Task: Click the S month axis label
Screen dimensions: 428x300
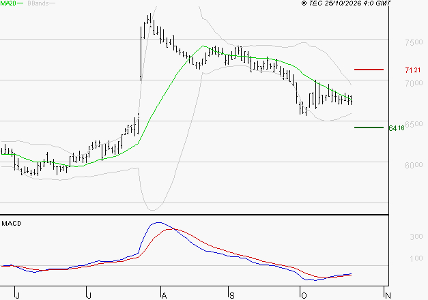Action: 231,295
